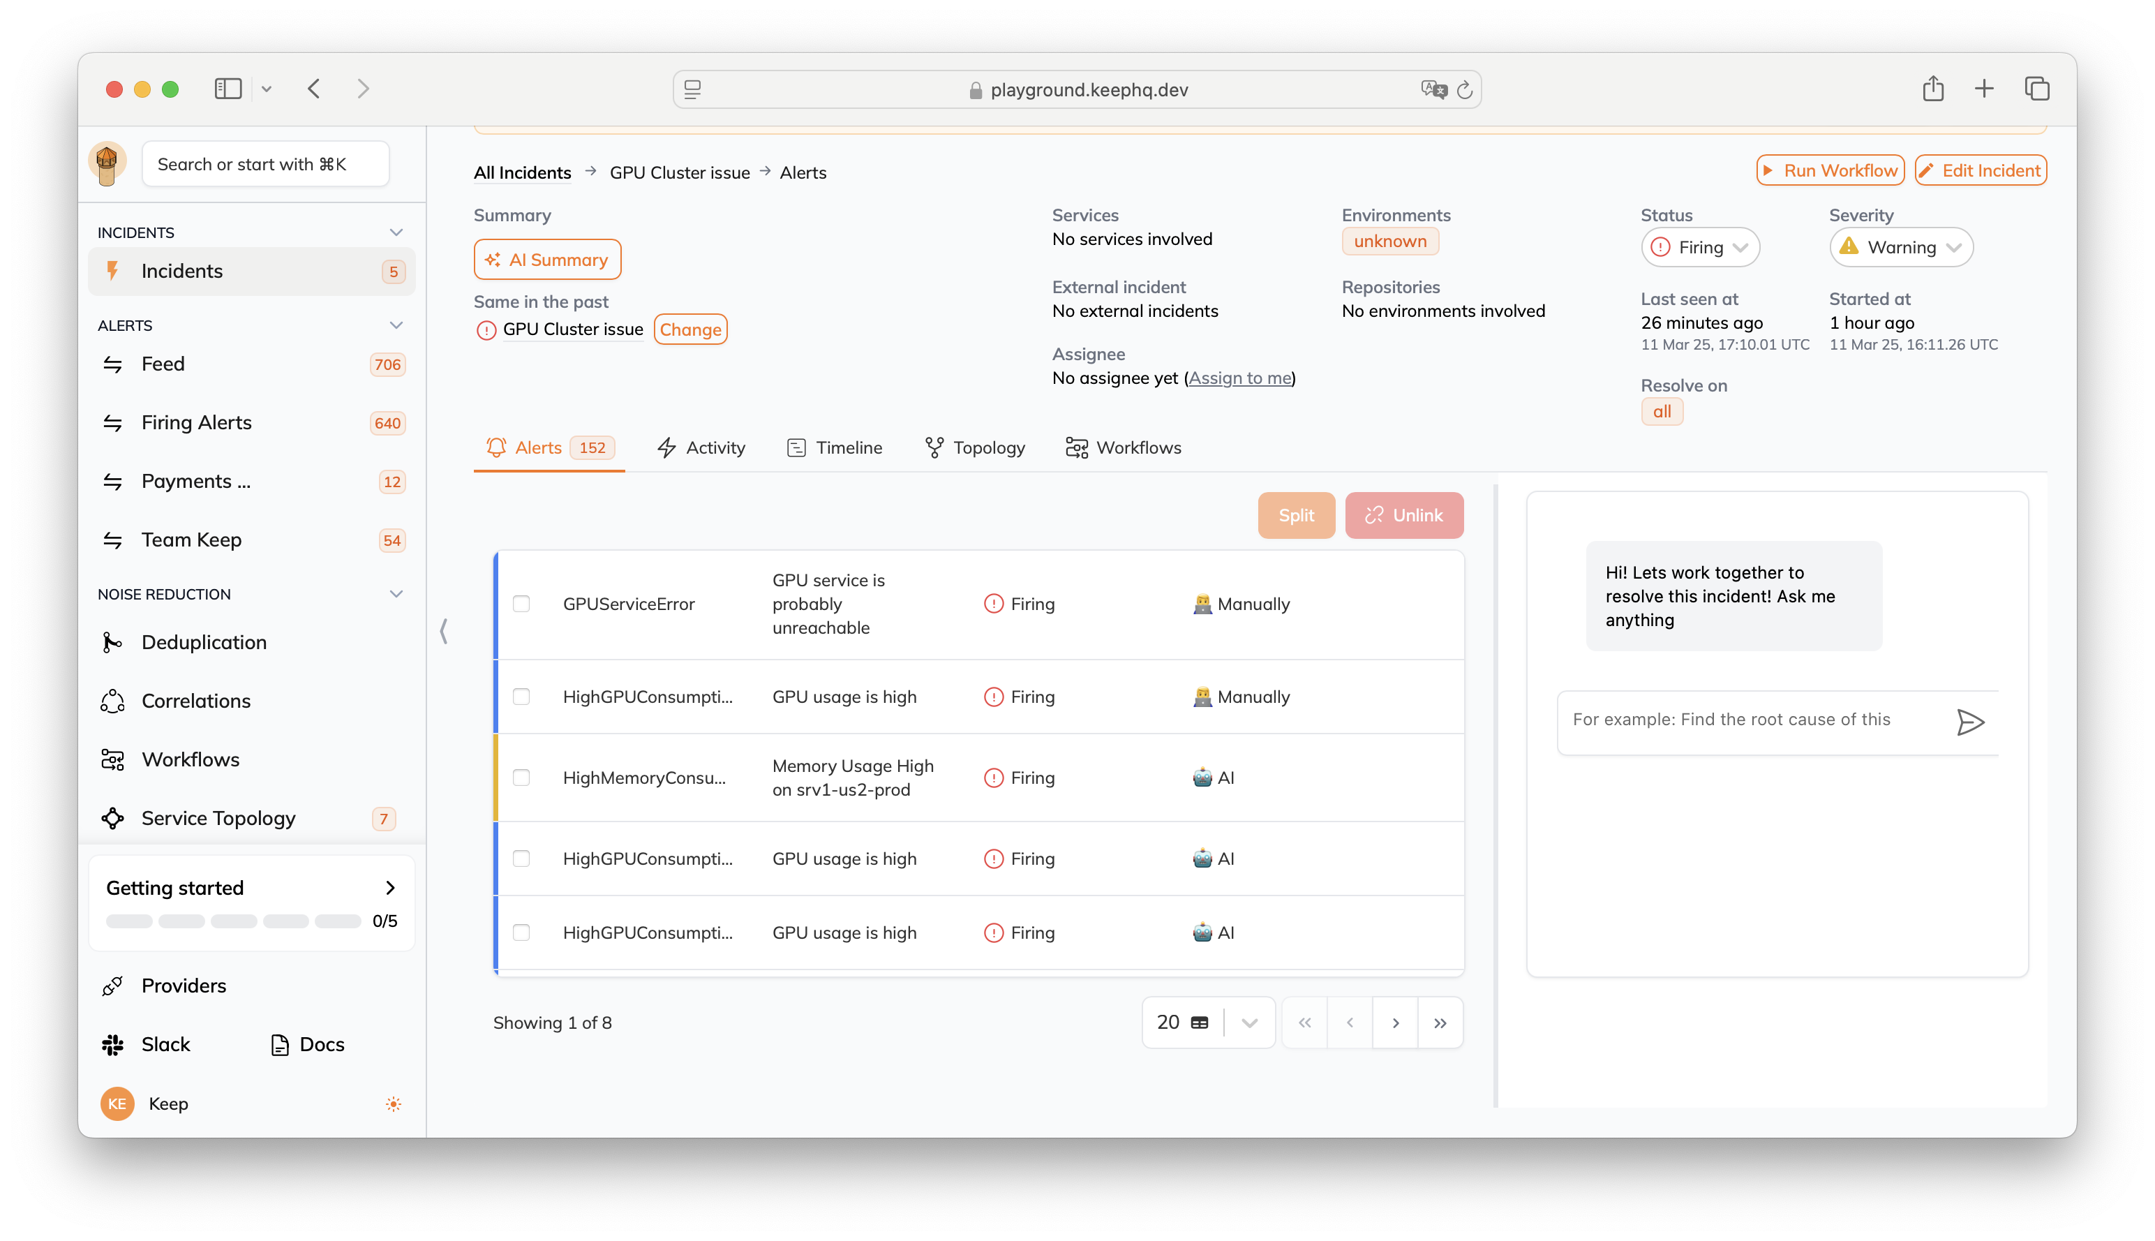Open the Firing status dropdown
The image size is (2155, 1241).
coord(1700,248)
